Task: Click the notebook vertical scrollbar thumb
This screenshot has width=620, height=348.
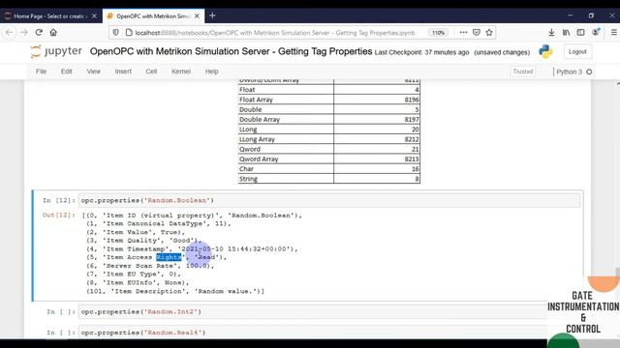Action: click(x=617, y=272)
